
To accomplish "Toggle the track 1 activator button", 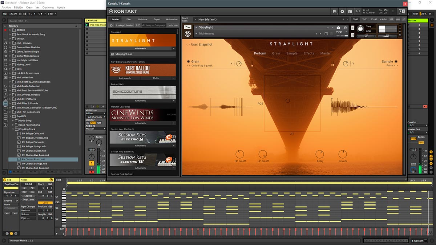I will (x=92, y=163).
